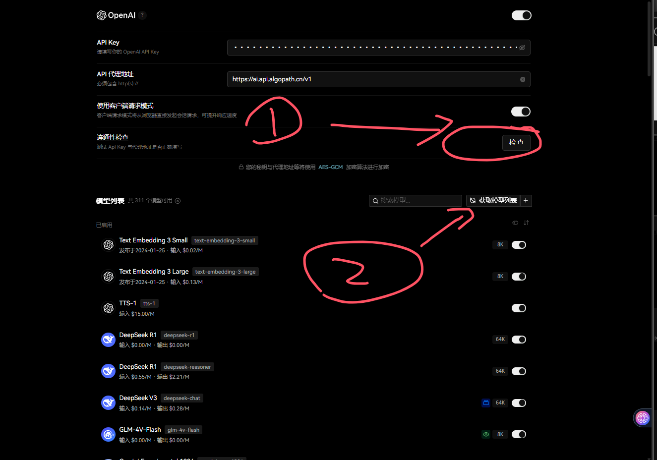Click the text-embedding-3-large ID tag
Screen dimensions: 657x460
coord(226,272)
